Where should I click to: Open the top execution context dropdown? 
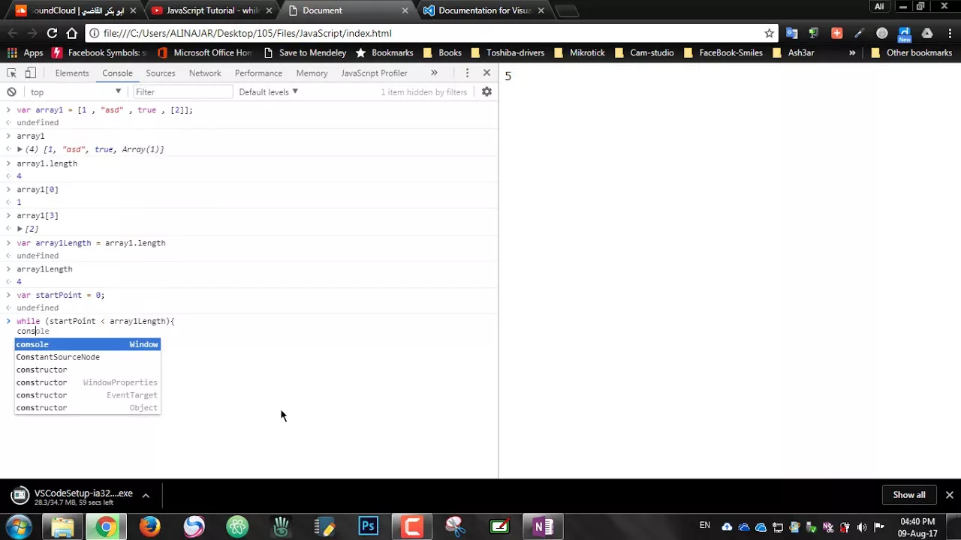[x=75, y=91]
